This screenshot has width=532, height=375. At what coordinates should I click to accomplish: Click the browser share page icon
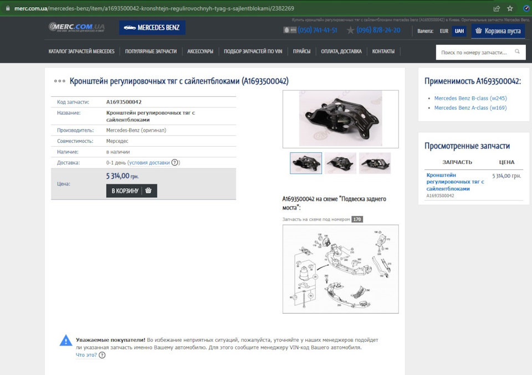point(497,8)
